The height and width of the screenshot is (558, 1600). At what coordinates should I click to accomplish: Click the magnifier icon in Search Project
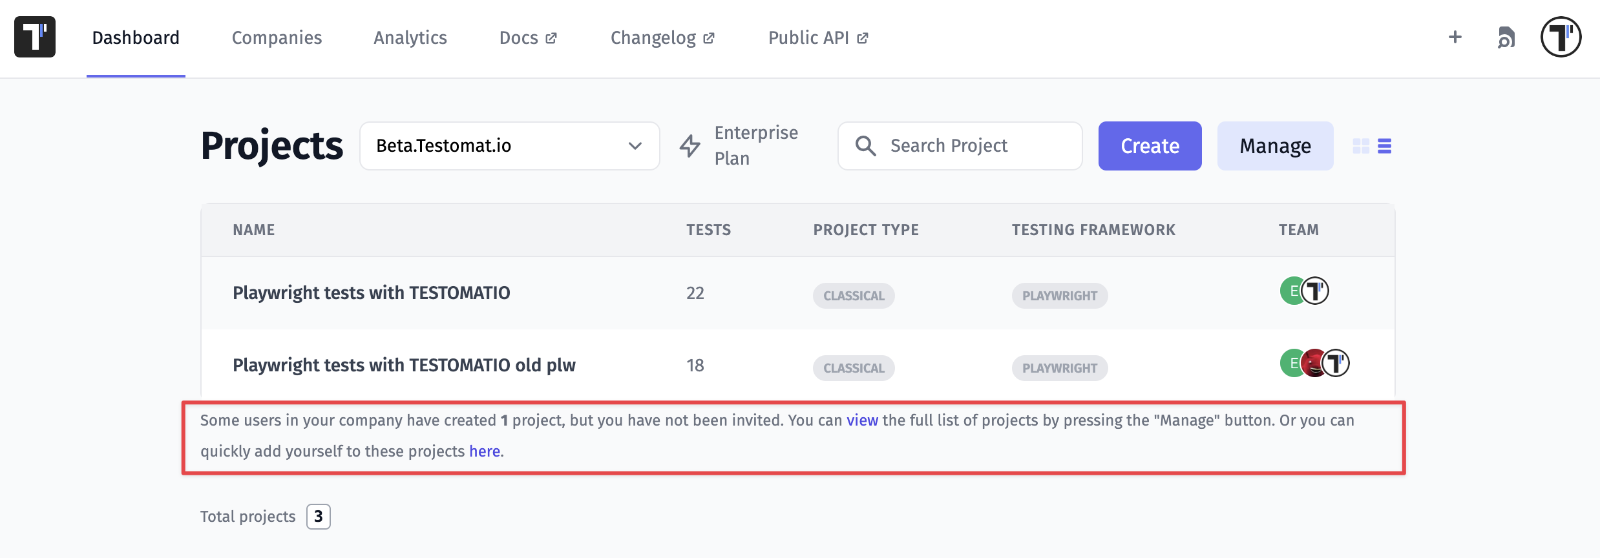coord(865,146)
